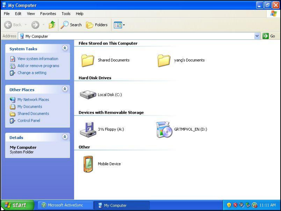Click the yellow security shield tray icon
The image size is (281, 211).
[x=229, y=205]
